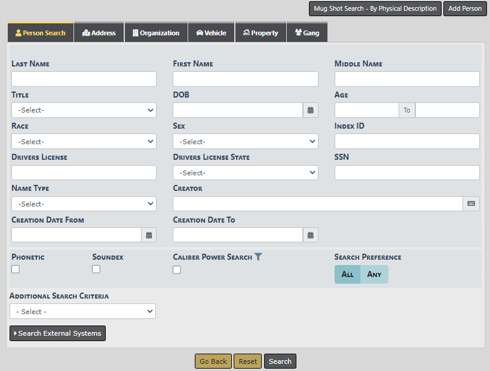Click the DOB calendar picker icon
The width and height of the screenshot is (490, 371).
click(311, 110)
